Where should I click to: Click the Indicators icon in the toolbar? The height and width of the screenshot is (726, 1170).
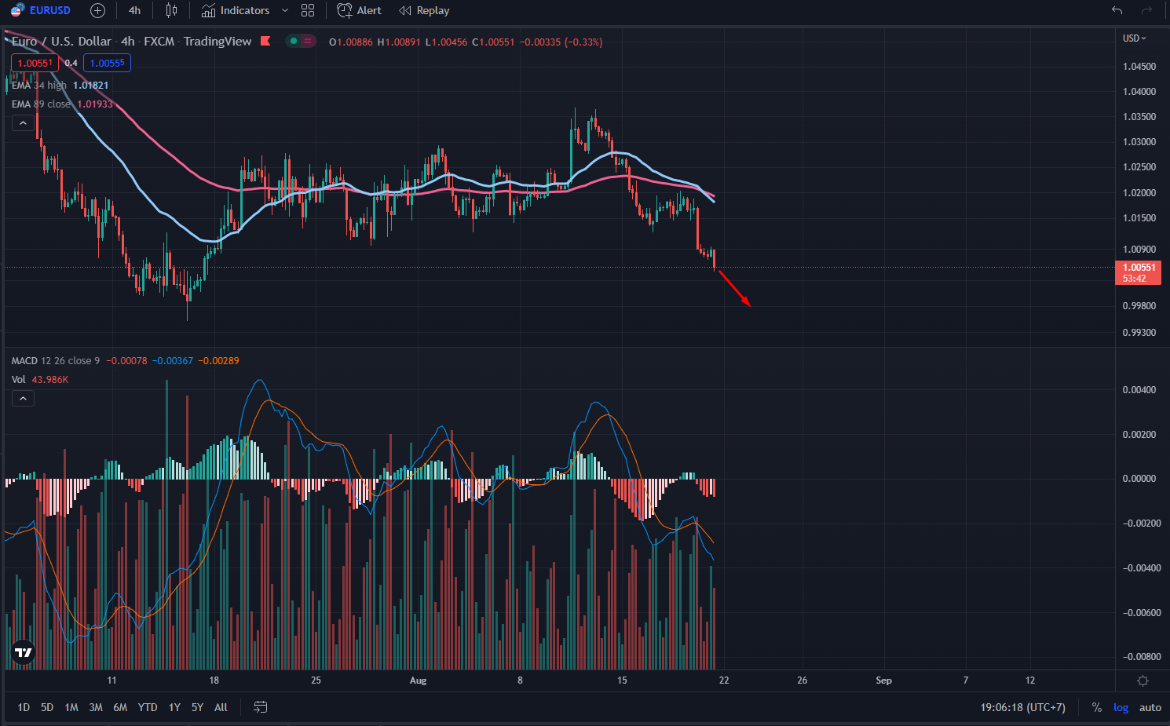point(208,10)
